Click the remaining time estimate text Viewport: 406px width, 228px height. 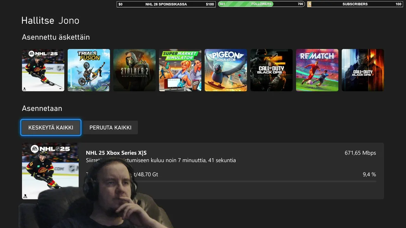coord(161,160)
